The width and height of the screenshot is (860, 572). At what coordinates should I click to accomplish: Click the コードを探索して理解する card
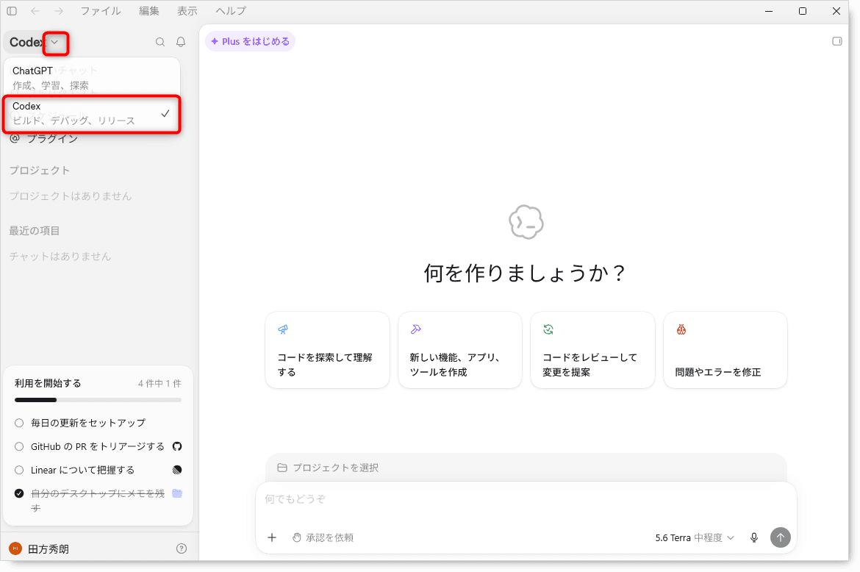(x=327, y=350)
